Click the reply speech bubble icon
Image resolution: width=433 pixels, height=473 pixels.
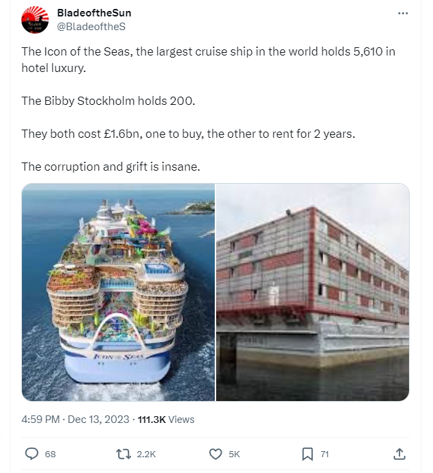tap(32, 454)
